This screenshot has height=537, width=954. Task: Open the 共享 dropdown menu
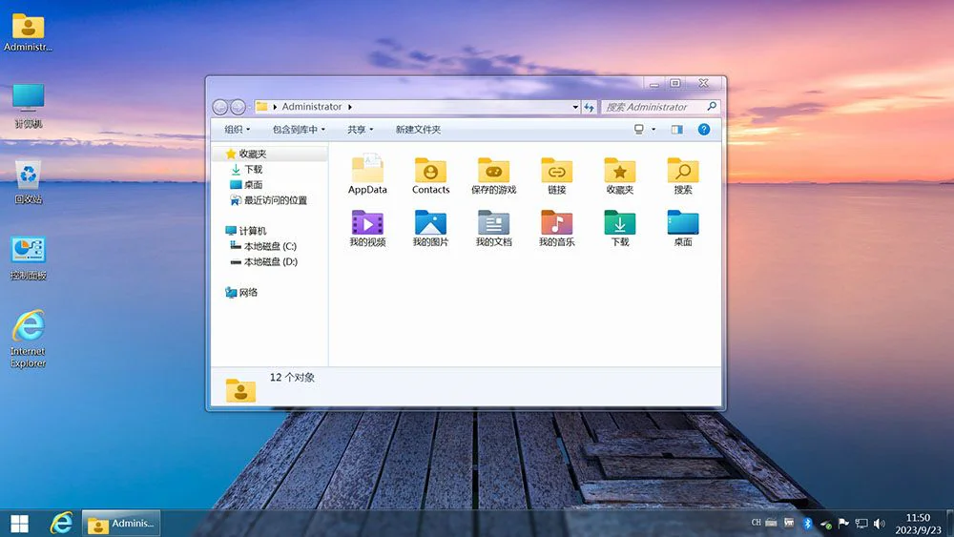pyautogui.click(x=361, y=130)
